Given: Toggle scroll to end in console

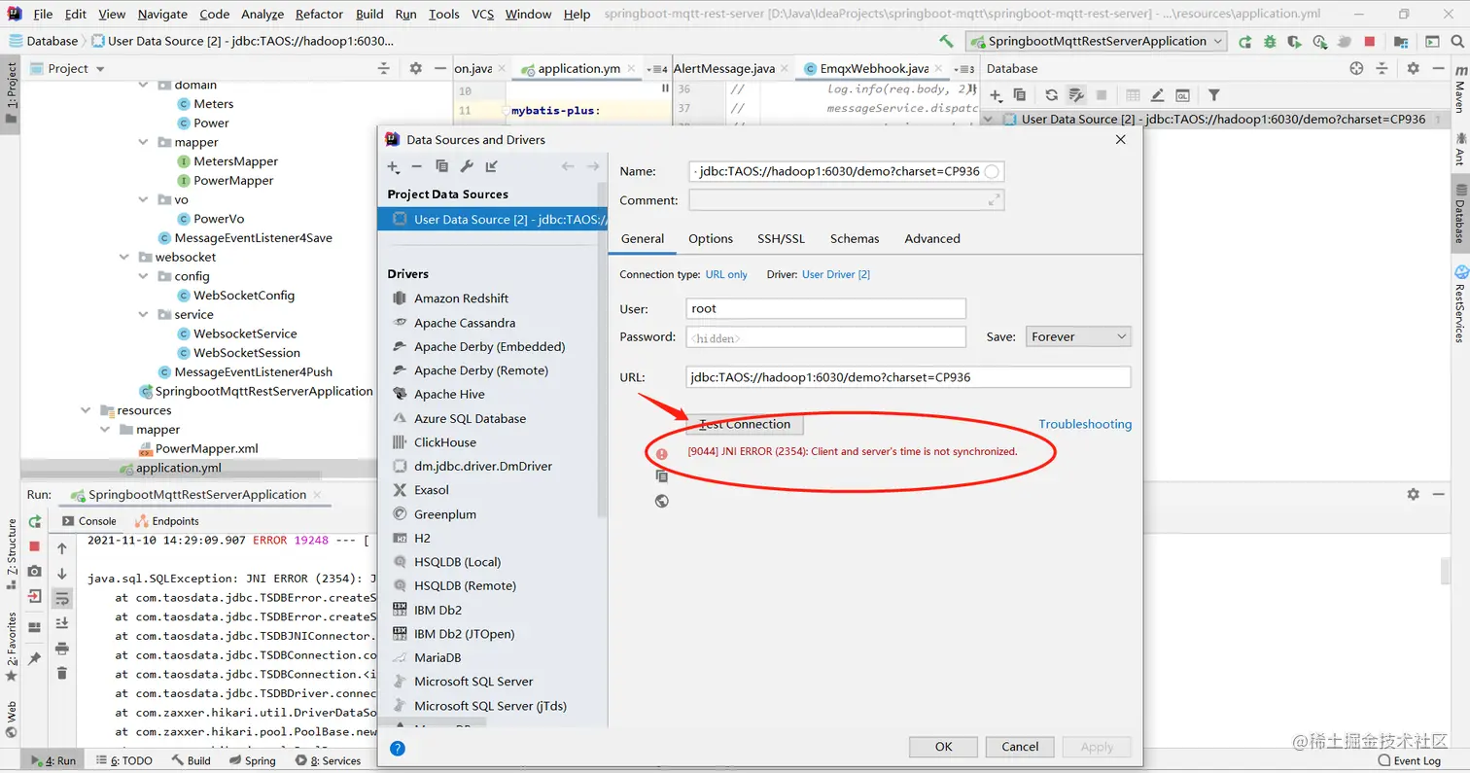Looking at the screenshot, I should tap(62, 623).
